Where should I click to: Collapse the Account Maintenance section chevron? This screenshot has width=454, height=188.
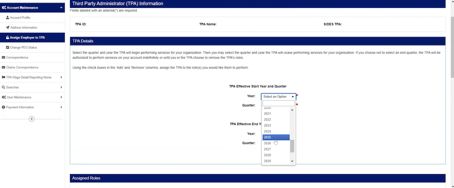61,8
